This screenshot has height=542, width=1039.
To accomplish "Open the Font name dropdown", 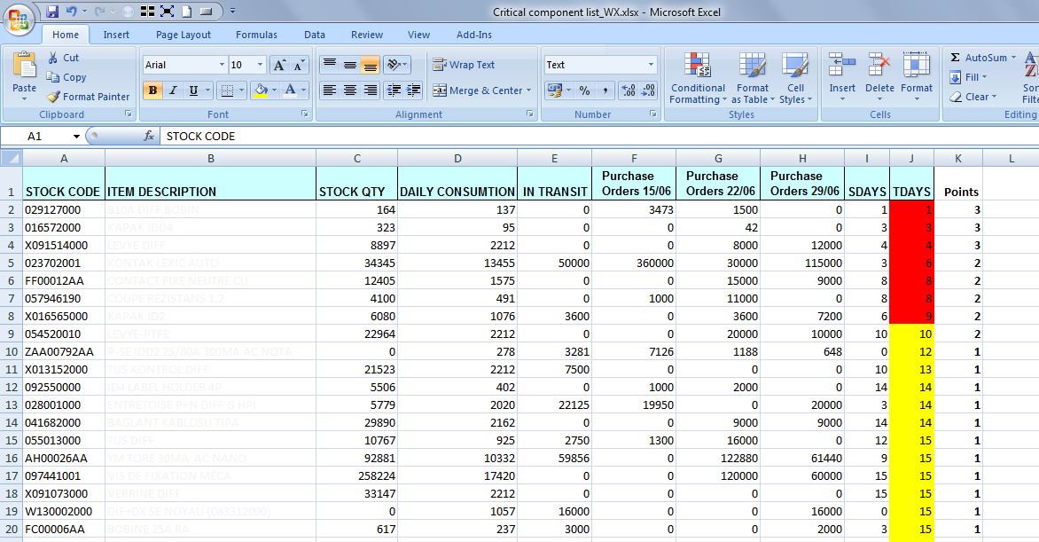I will (222, 65).
